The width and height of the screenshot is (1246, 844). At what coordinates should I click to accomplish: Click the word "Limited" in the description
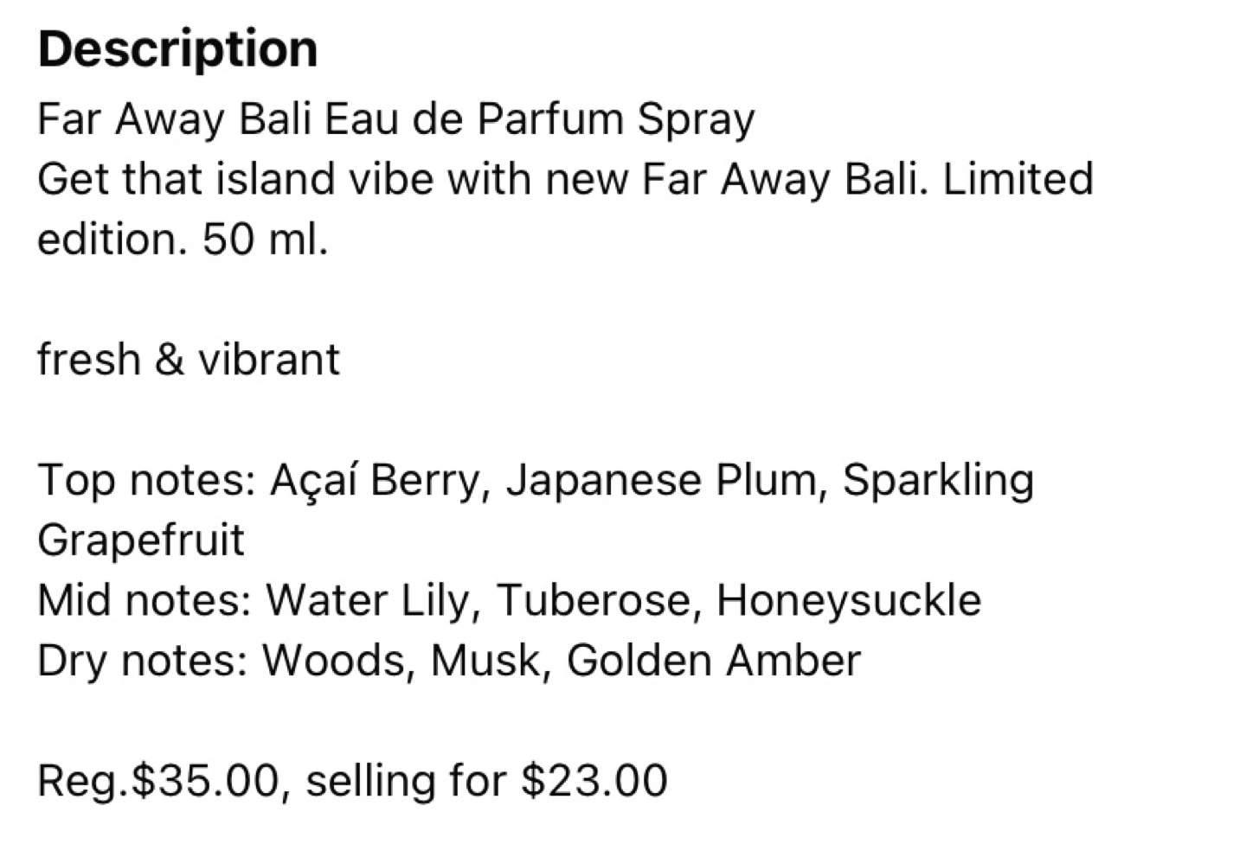[1018, 180]
